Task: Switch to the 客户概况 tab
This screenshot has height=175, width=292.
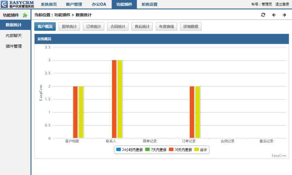Action: (x=45, y=27)
